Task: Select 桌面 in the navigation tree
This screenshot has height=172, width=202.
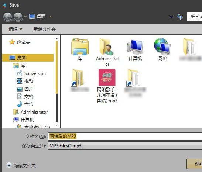Action: tap(28, 58)
